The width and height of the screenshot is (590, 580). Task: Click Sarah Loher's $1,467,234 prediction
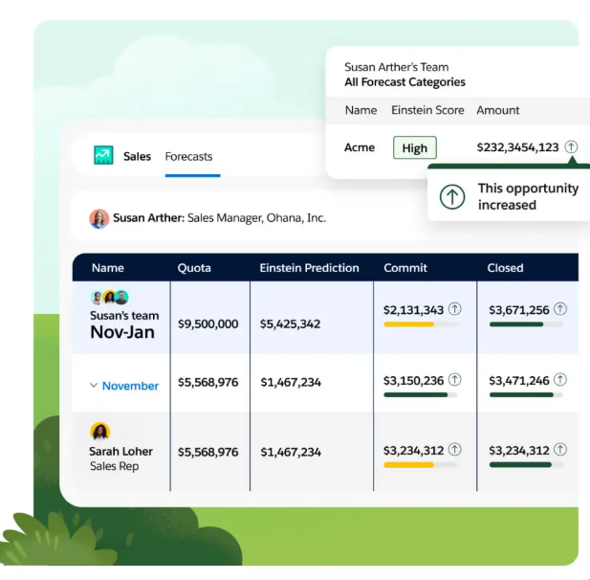pos(291,452)
